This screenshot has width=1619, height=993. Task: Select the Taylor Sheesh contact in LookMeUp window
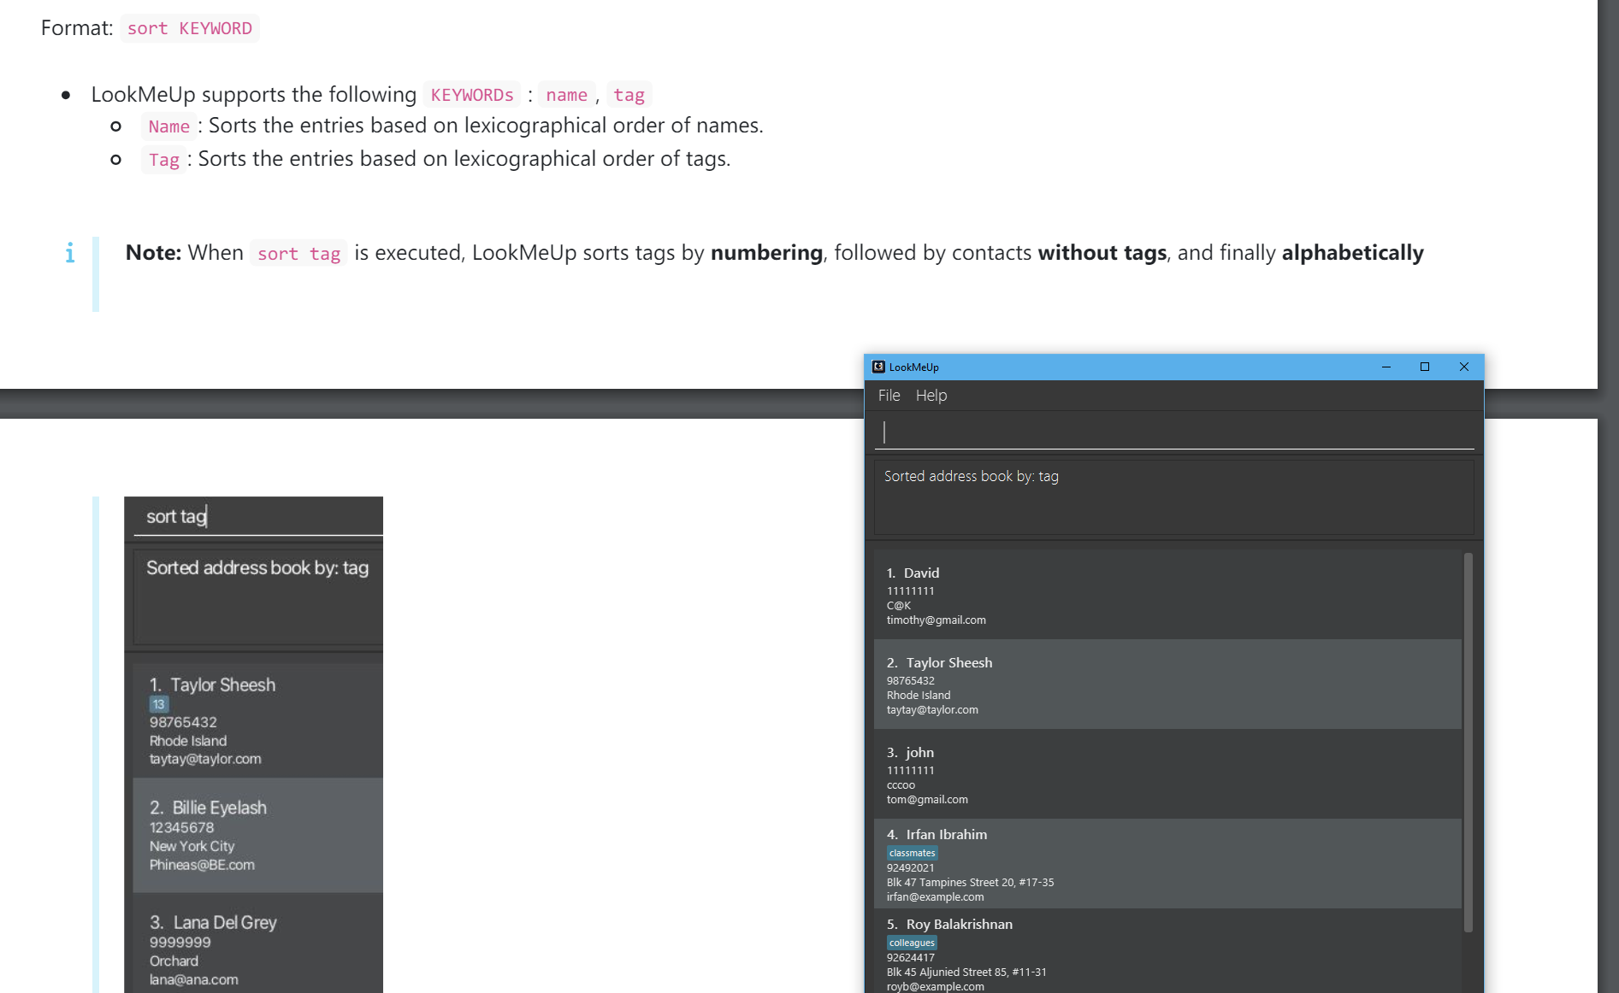click(1167, 685)
